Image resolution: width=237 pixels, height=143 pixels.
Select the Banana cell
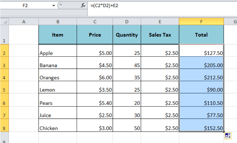[x=58, y=65]
